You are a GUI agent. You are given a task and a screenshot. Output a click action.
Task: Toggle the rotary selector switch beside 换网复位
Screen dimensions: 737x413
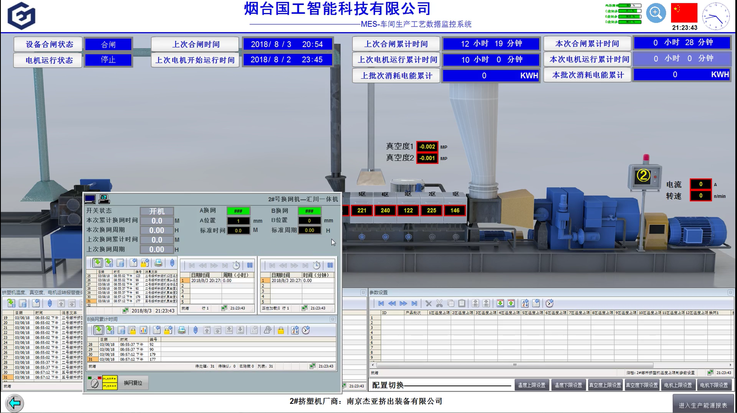pyautogui.click(x=95, y=383)
